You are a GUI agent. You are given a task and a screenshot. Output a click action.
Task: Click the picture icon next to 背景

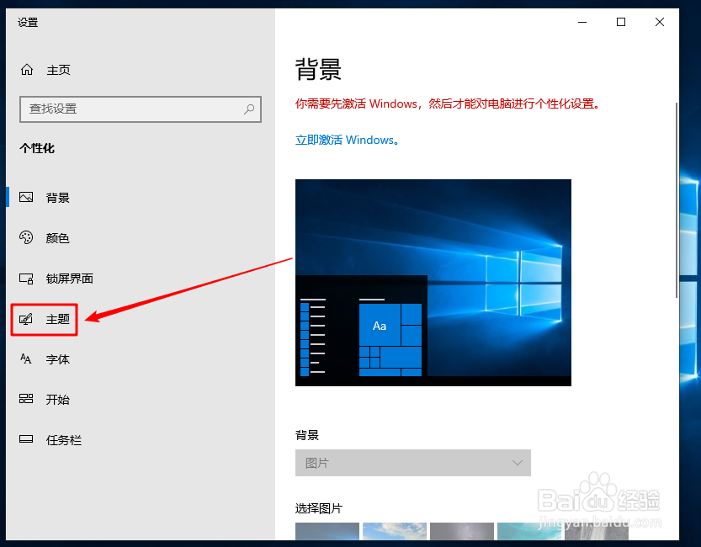[26, 197]
